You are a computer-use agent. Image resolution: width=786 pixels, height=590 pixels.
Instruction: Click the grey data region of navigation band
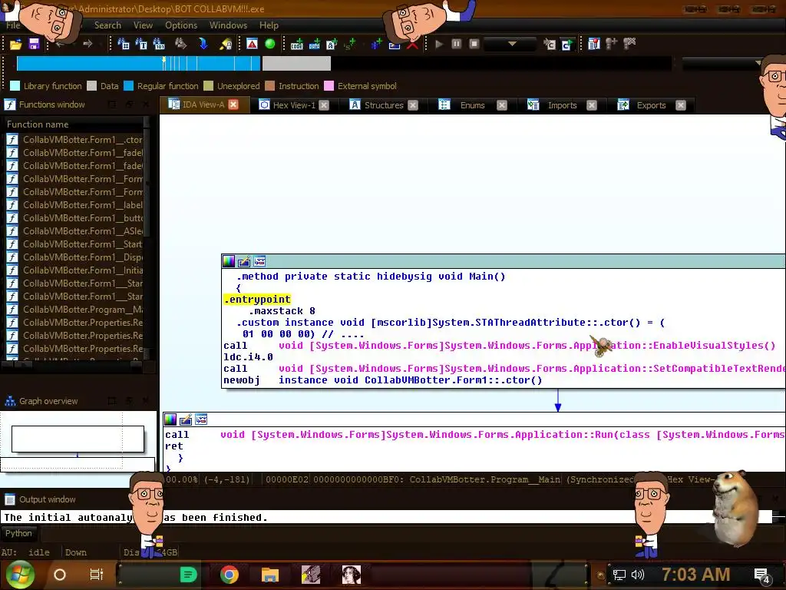tap(296, 63)
